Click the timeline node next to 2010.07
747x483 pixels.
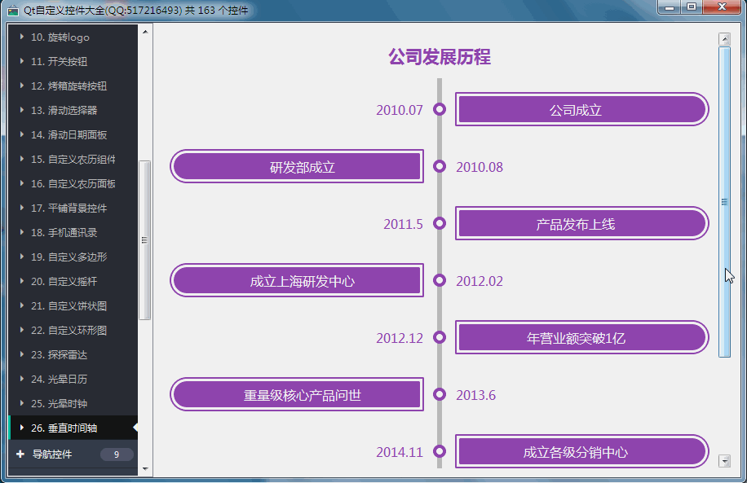click(440, 109)
